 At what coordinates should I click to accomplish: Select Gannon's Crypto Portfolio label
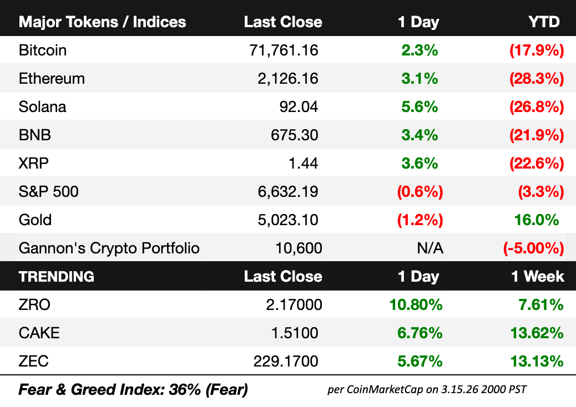(109, 248)
